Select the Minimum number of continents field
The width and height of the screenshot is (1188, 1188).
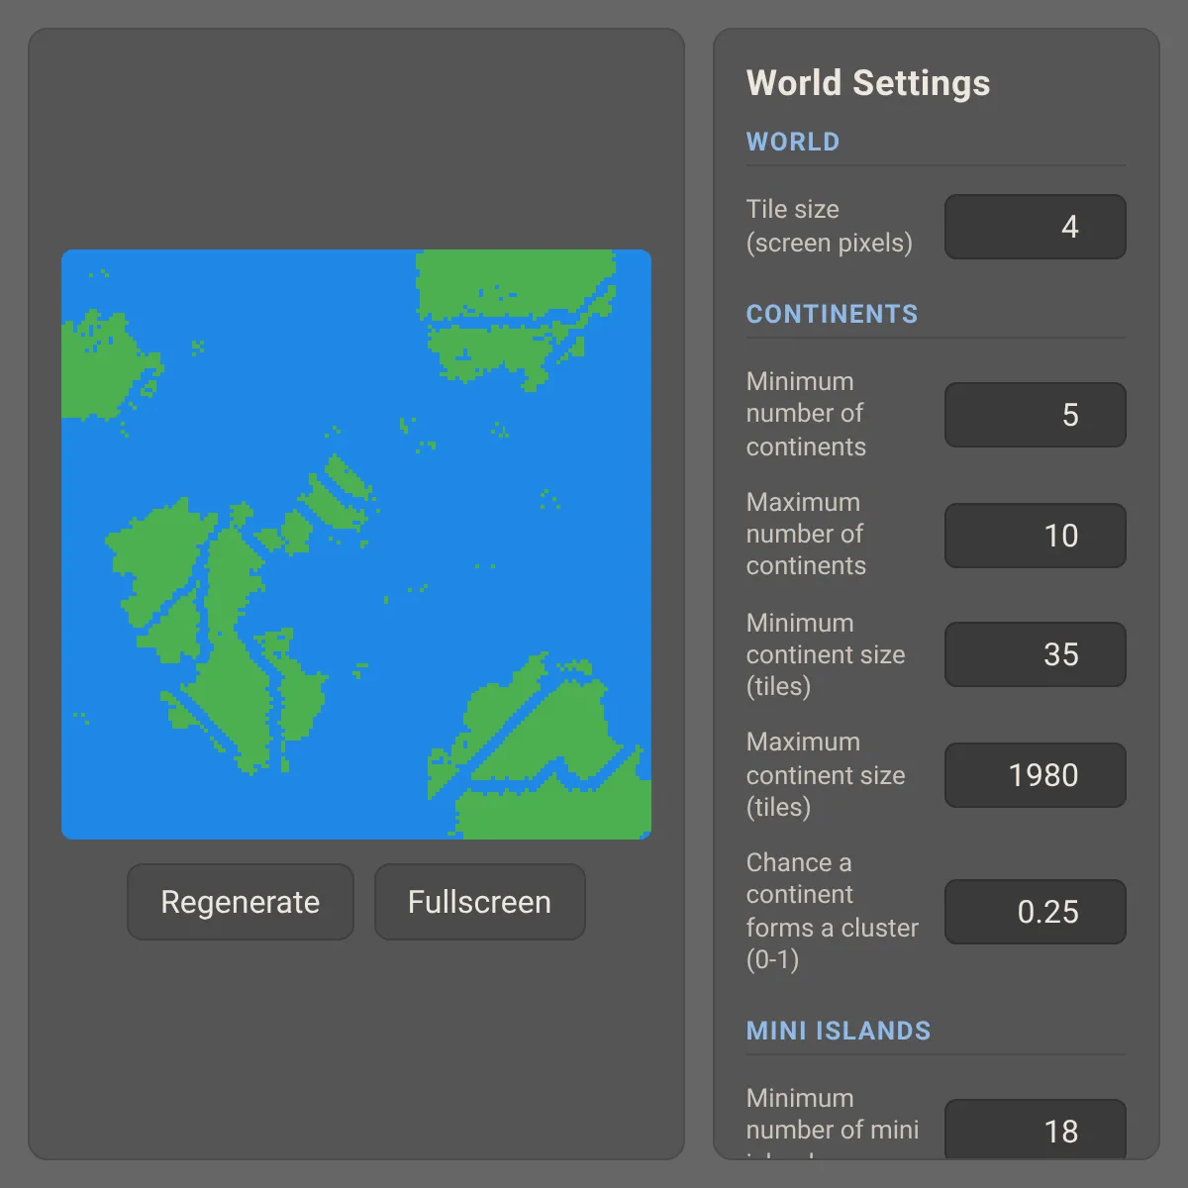(x=1036, y=415)
